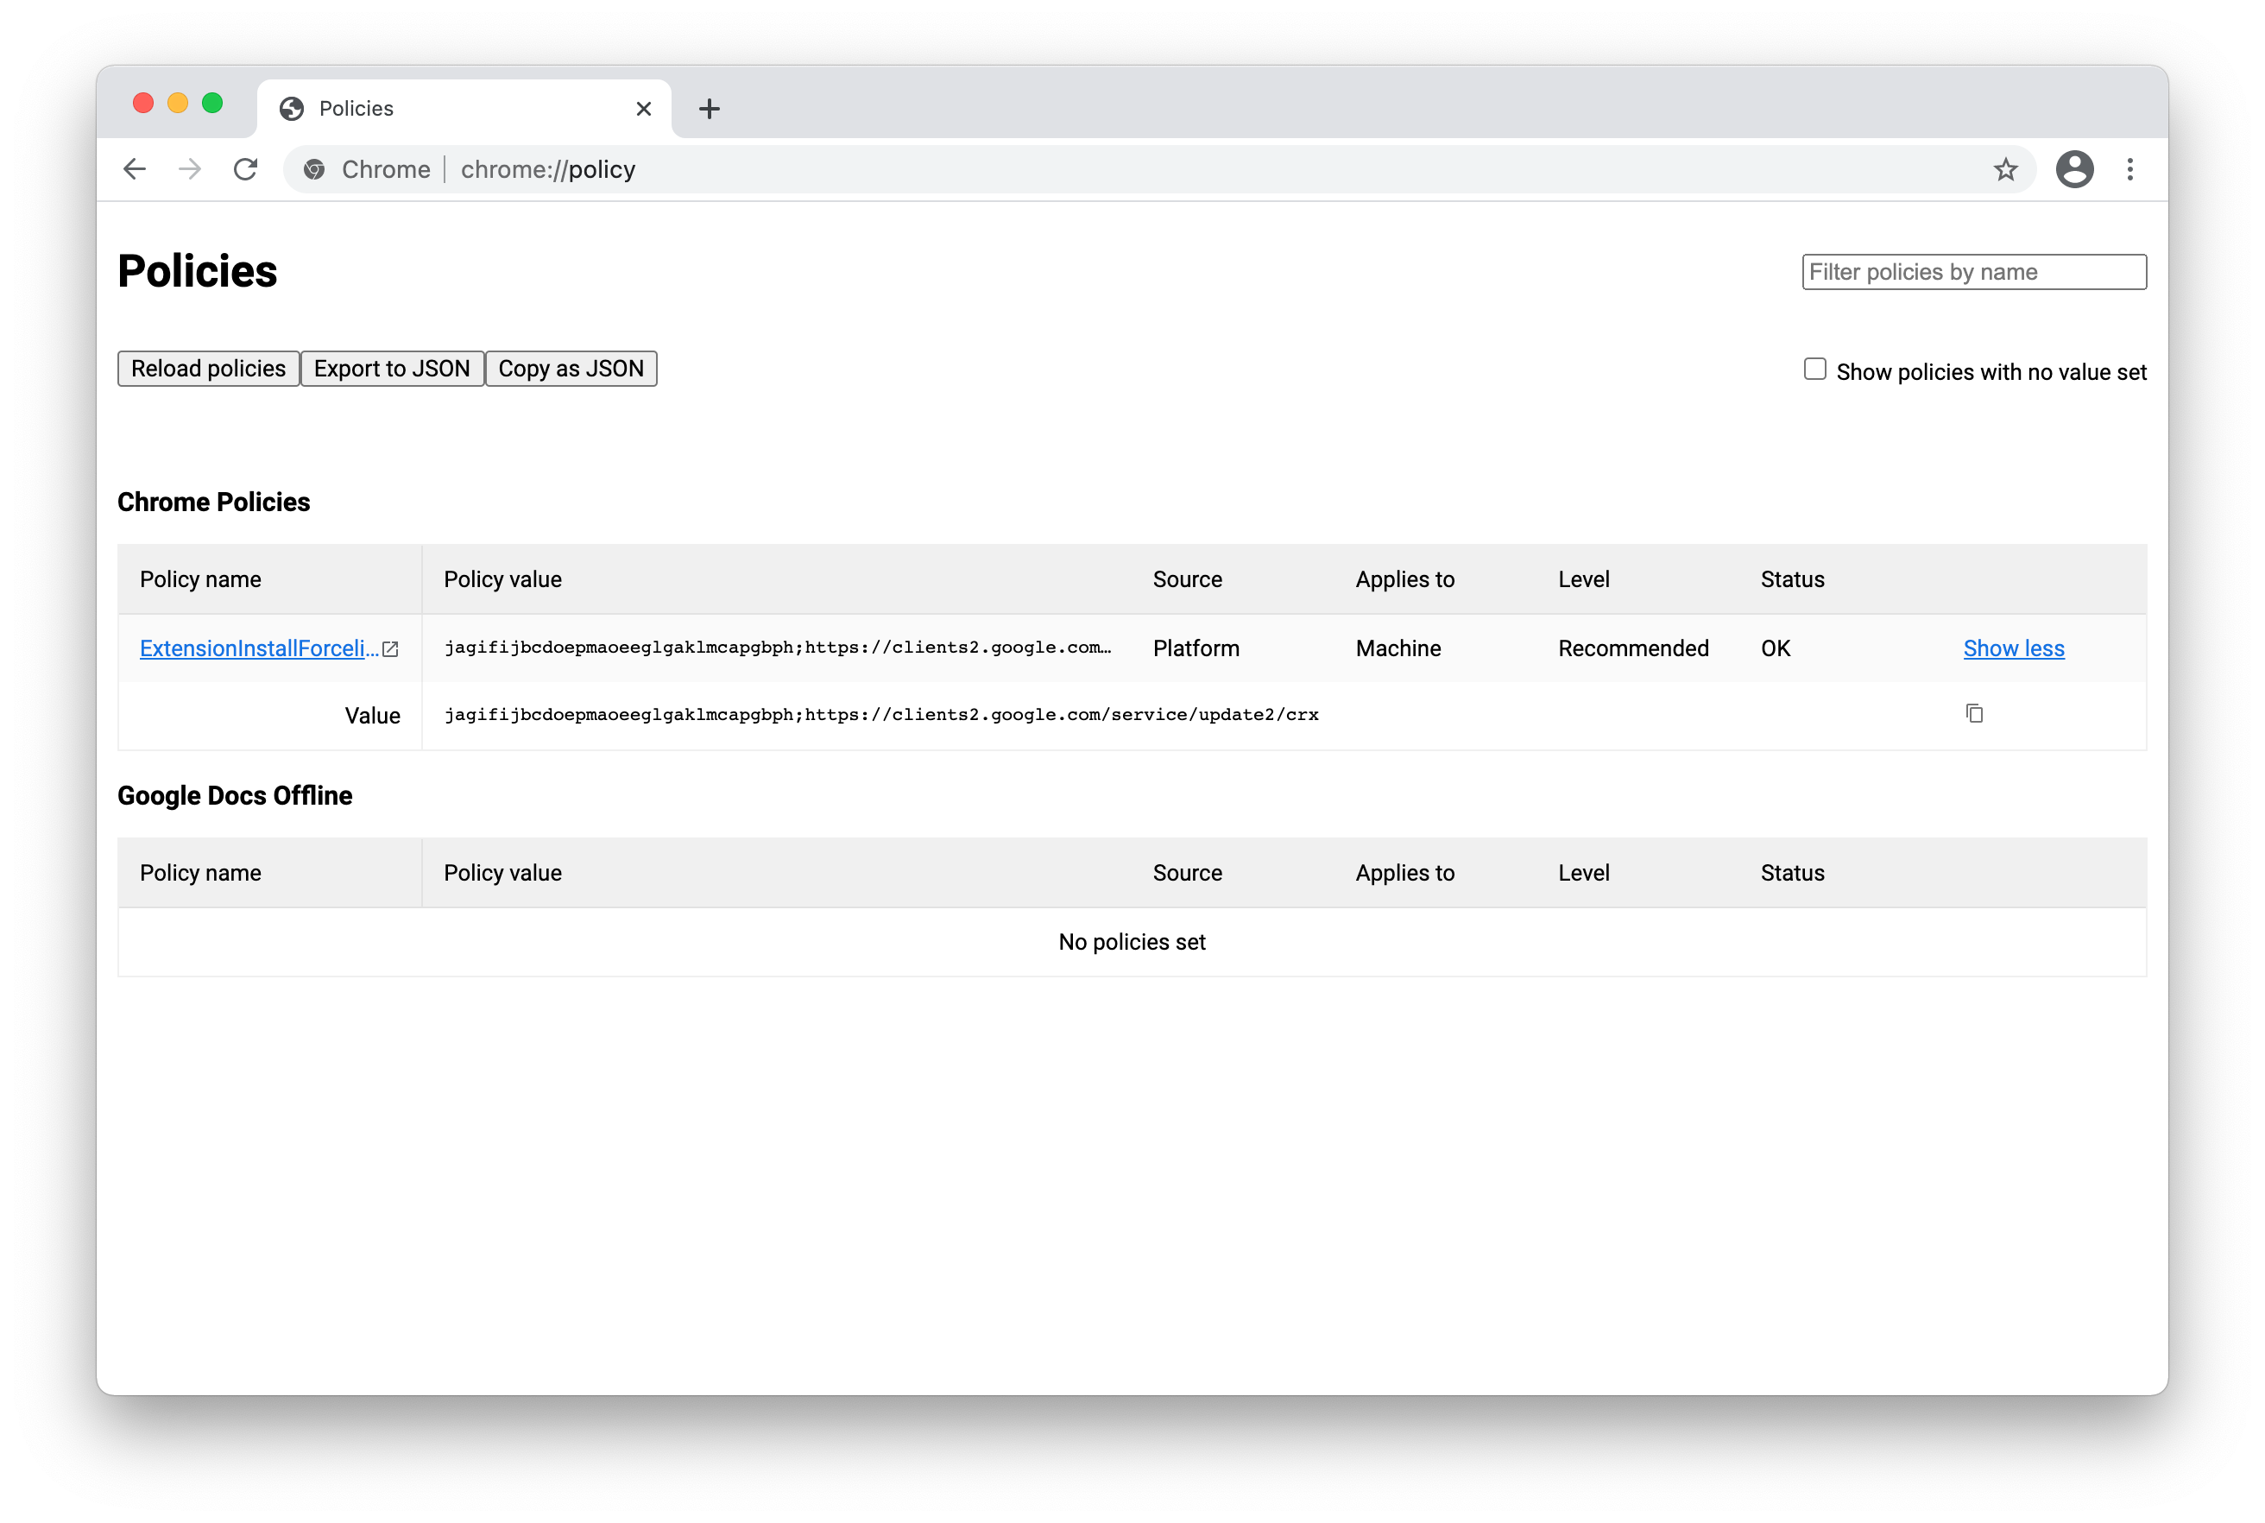This screenshot has width=2265, height=1523.
Task: Click the Value row label
Action: pyautogui.click(x=372, y=716)
